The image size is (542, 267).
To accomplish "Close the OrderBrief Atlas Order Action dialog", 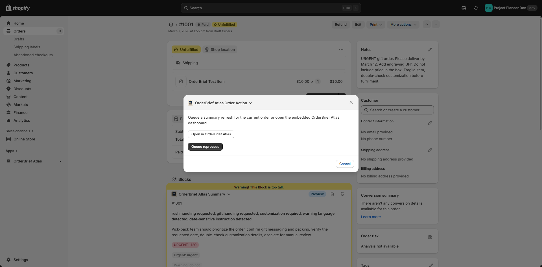I will tap(351, 102).
